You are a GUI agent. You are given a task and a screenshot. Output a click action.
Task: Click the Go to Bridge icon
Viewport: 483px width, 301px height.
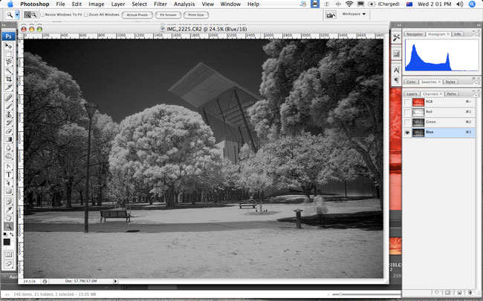(331, 14)
